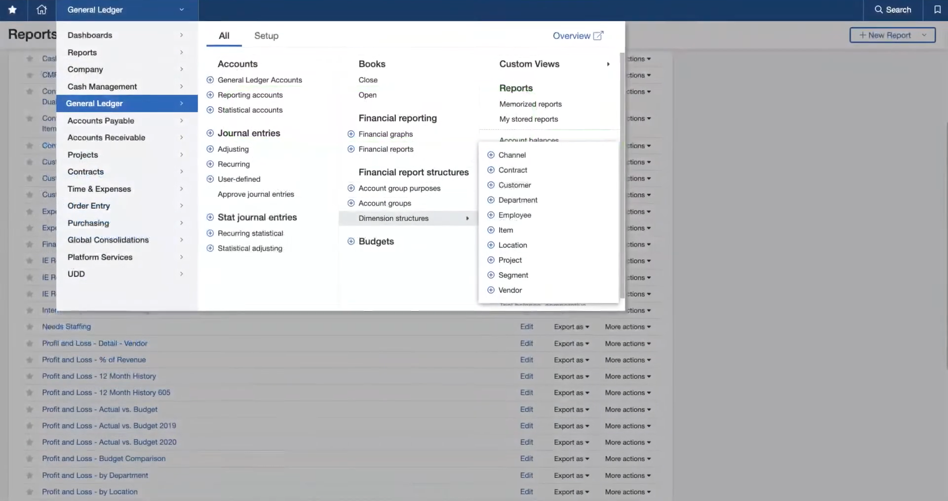948x501 pixels.
Task: Select the All tab
Action: point(224,36)
